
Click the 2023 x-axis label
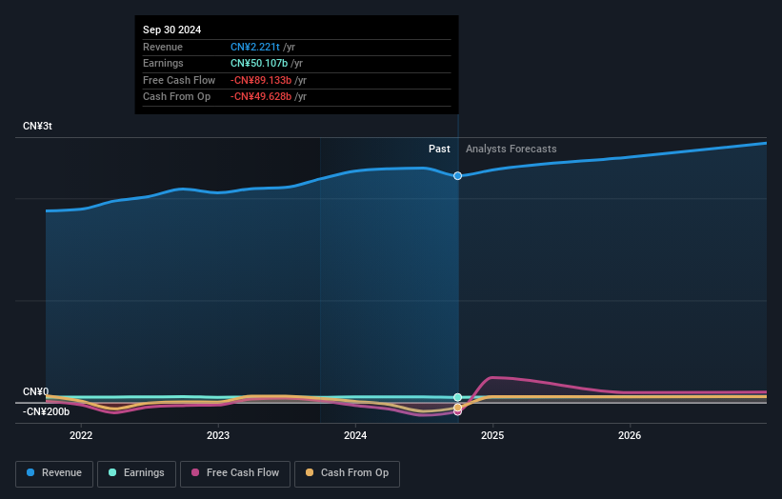pyautogui.click(x=218, y=436)
